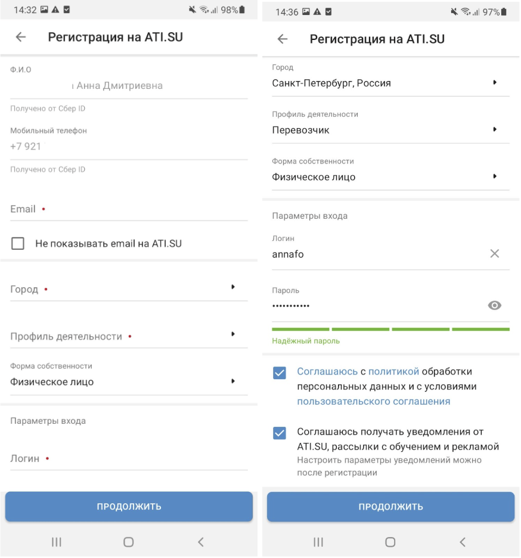Uncheck personal data policy agreement checkbox
521x558 pixels.
click(x=280, y=373)
